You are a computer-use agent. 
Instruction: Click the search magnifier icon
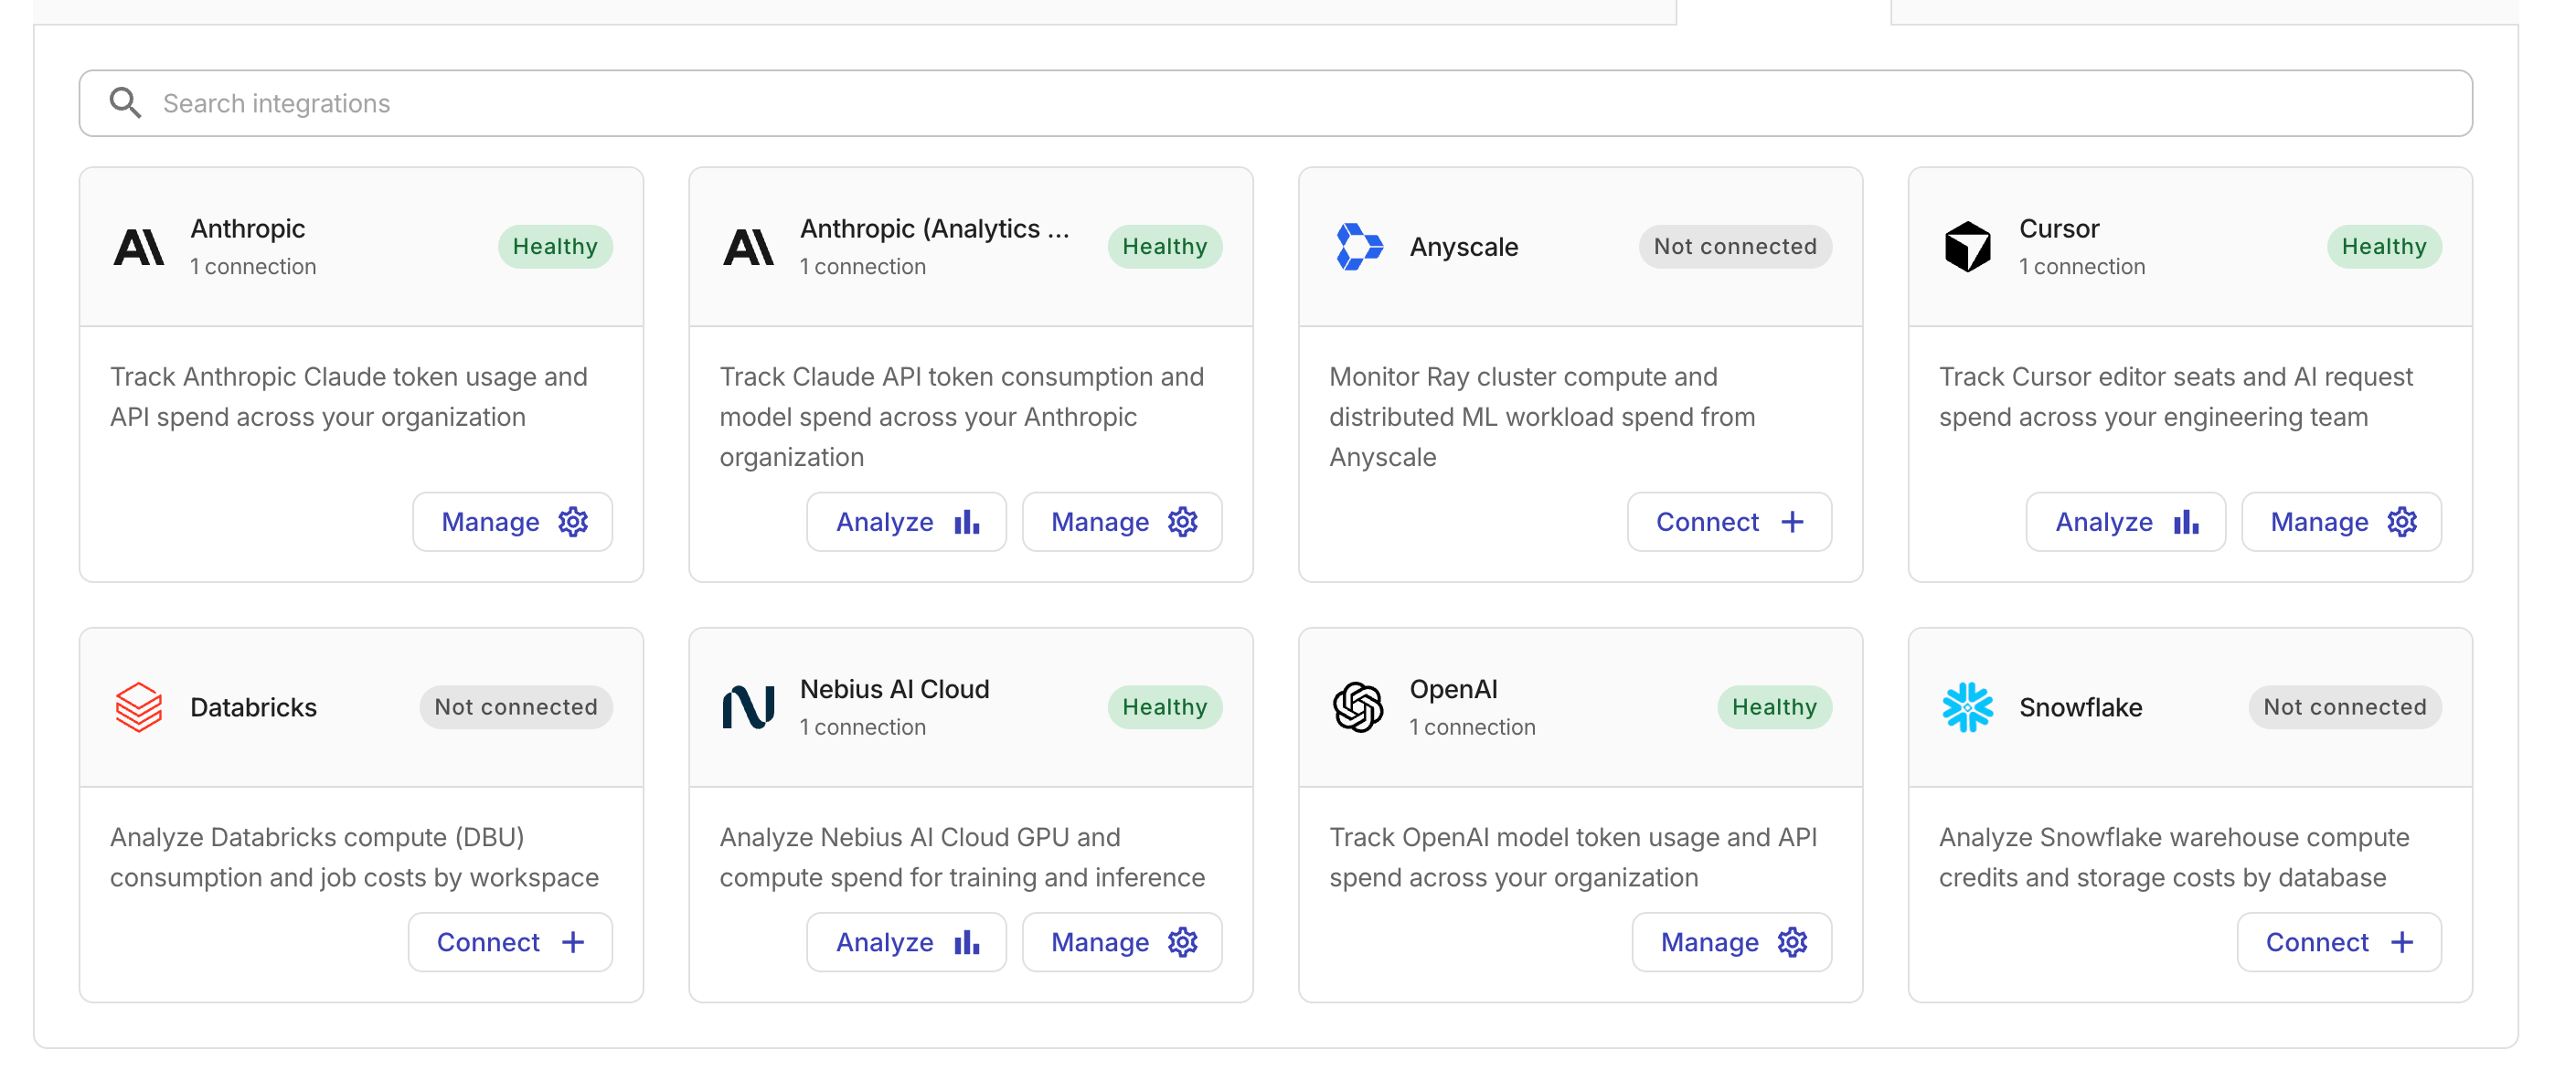(x=125, y=103)
